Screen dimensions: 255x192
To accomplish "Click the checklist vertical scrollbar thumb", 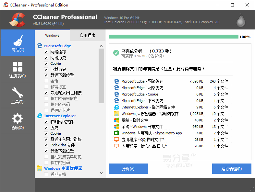I will 101,76.
